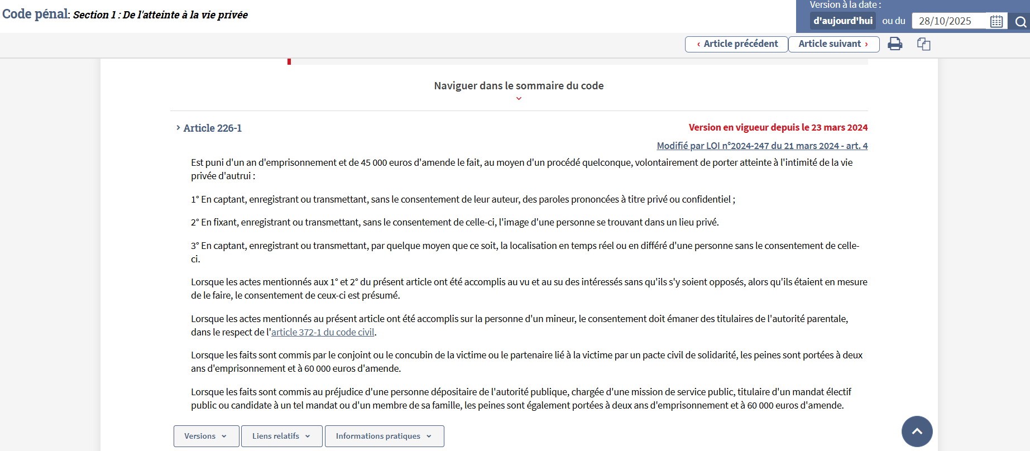
Task: Select the d'aujourd'hui version option
Action: pyautogui.click(x=842, y=21)
